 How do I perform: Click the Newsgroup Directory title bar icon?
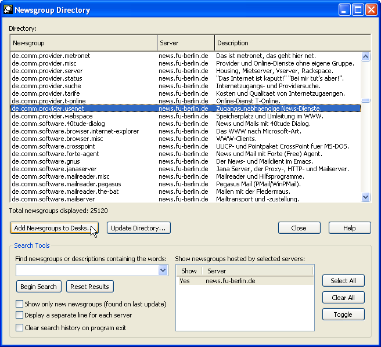[9, 10]
